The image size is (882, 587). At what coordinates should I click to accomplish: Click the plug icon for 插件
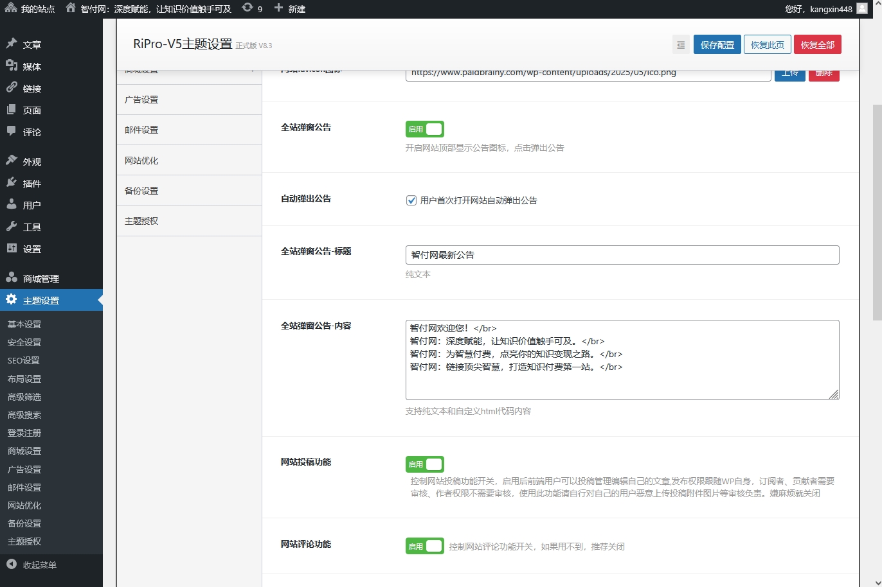[12, 183]
